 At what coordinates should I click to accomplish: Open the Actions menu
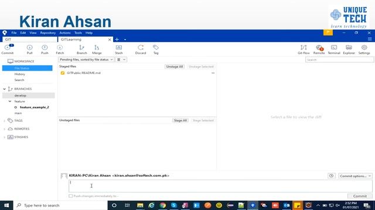65,33
